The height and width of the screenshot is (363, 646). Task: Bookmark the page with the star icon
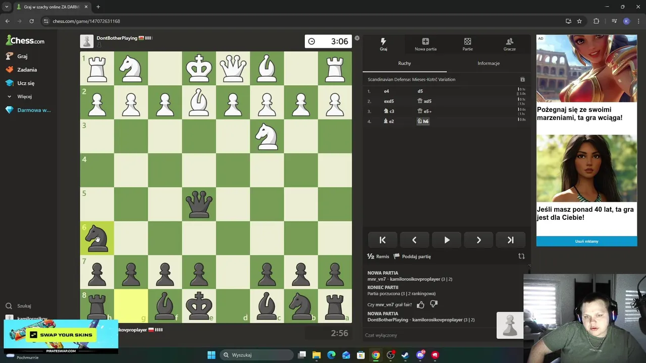(579, 21)
